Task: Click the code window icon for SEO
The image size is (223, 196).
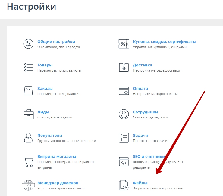Action: (x=124, y=161)
